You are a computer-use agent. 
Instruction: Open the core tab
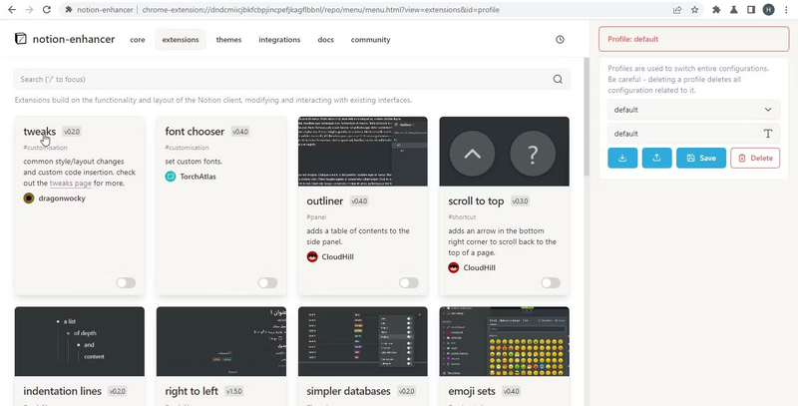tap(138, 40)
